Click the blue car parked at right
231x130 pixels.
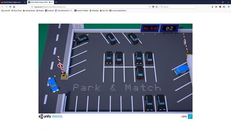(181, 70)
